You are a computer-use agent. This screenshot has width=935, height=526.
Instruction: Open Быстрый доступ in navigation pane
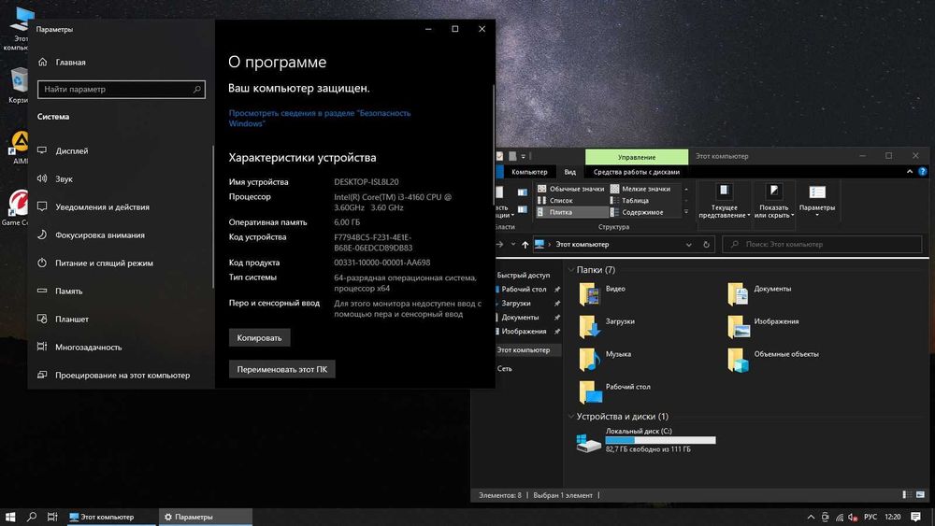click(523, 276)
